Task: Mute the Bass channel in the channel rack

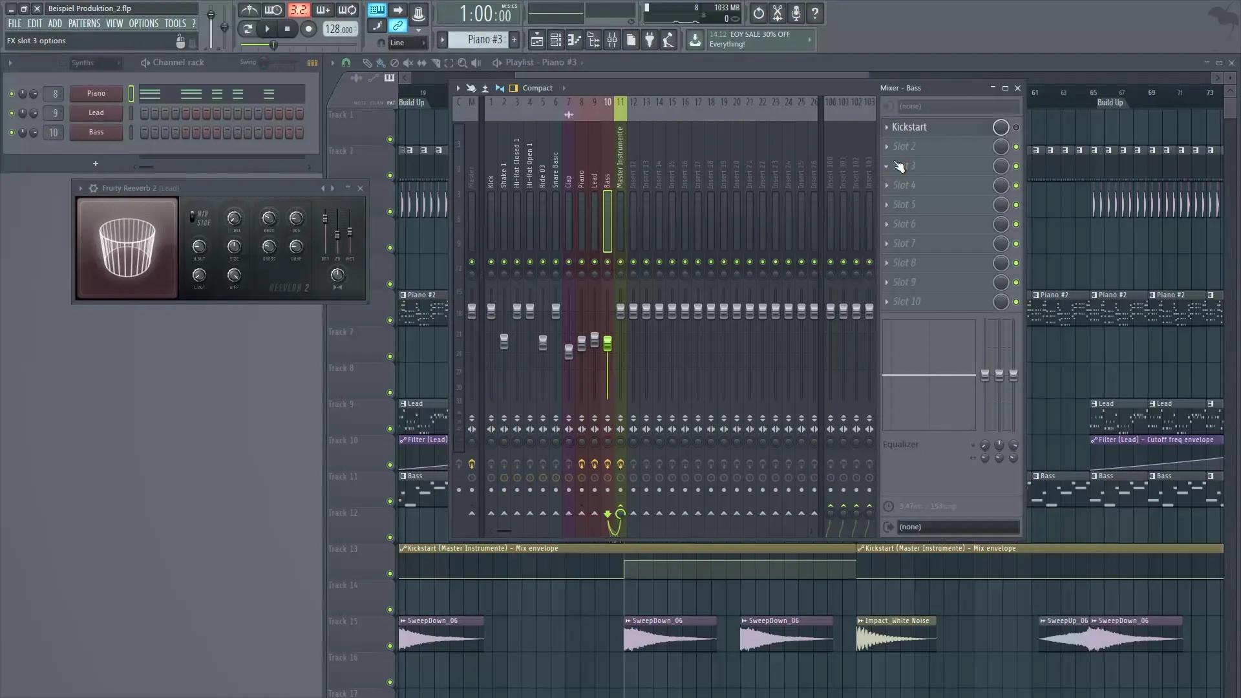Action: 11,132
